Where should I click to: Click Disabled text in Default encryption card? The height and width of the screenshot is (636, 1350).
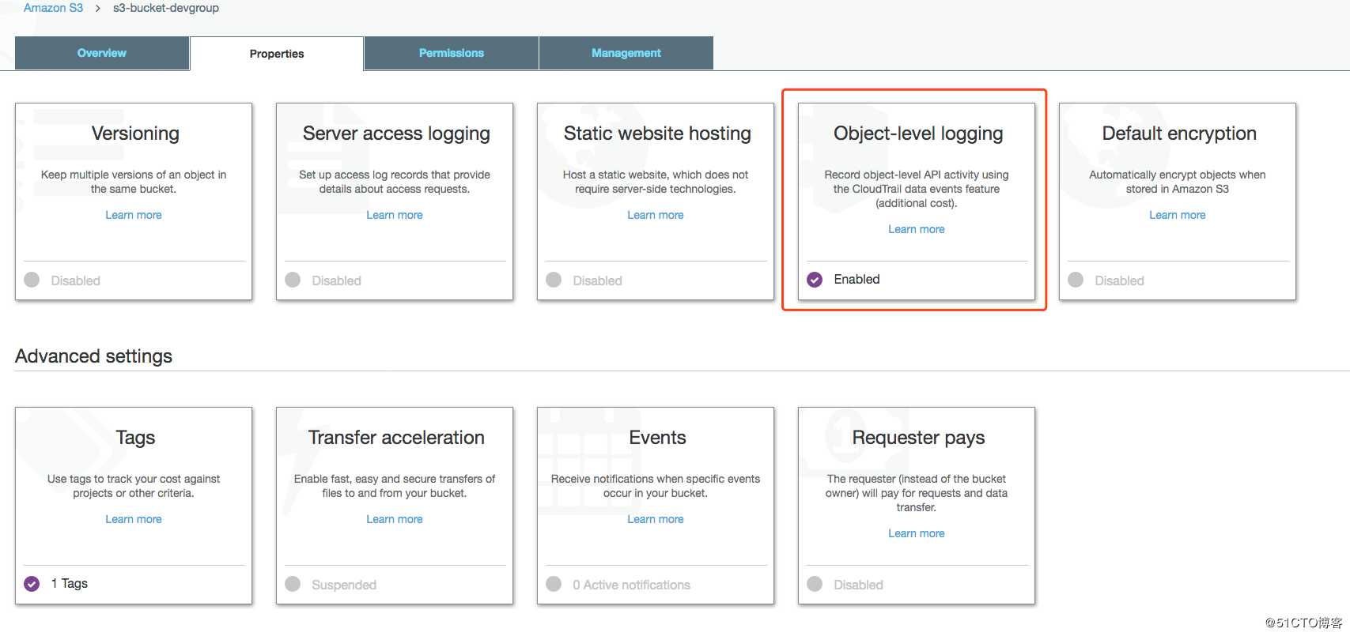coord(1119,280)
